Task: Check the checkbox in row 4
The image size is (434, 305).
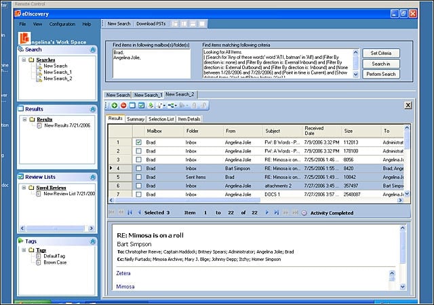Action: (138, 168)
